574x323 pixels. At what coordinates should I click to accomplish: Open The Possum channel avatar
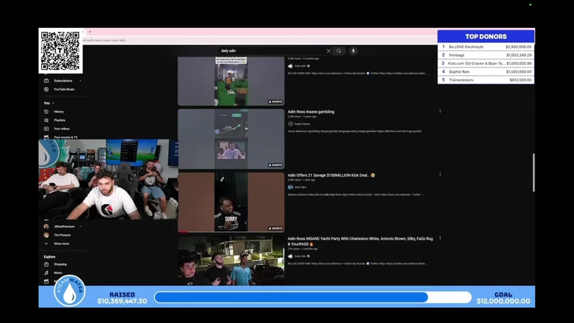tap(46, 235)
